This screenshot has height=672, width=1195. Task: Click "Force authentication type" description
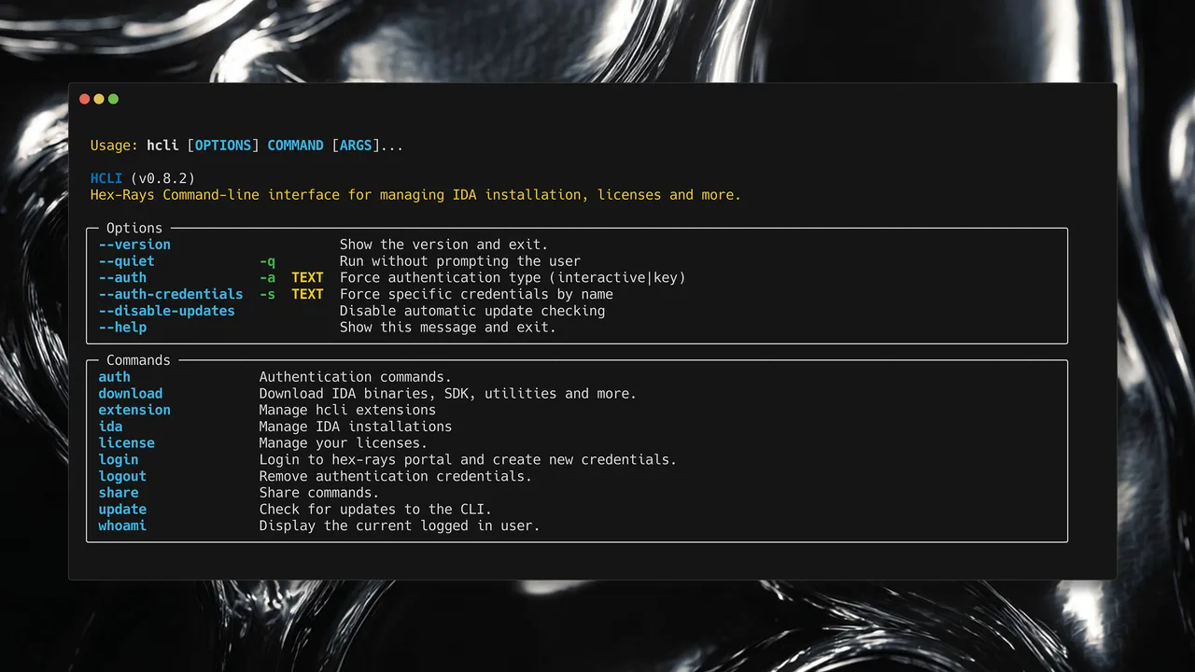(513, 277)
